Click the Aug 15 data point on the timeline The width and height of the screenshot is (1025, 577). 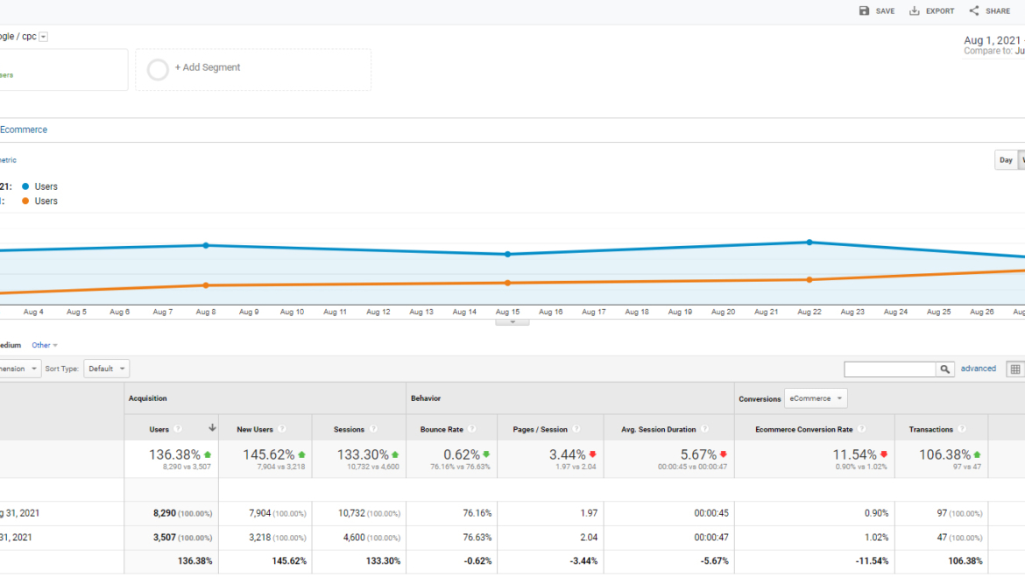point(507,254)
